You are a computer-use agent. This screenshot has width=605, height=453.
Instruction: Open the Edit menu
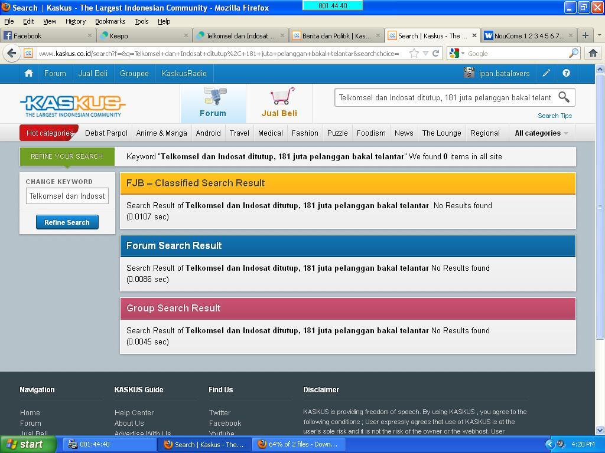pyautogui.click(x=28, y=21)
